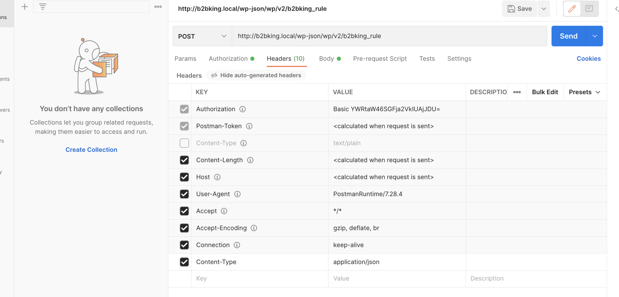The height and width of the screenshot is (297, 619).
Task: Click the pencil edit icon
Action: tap(572, 9)
